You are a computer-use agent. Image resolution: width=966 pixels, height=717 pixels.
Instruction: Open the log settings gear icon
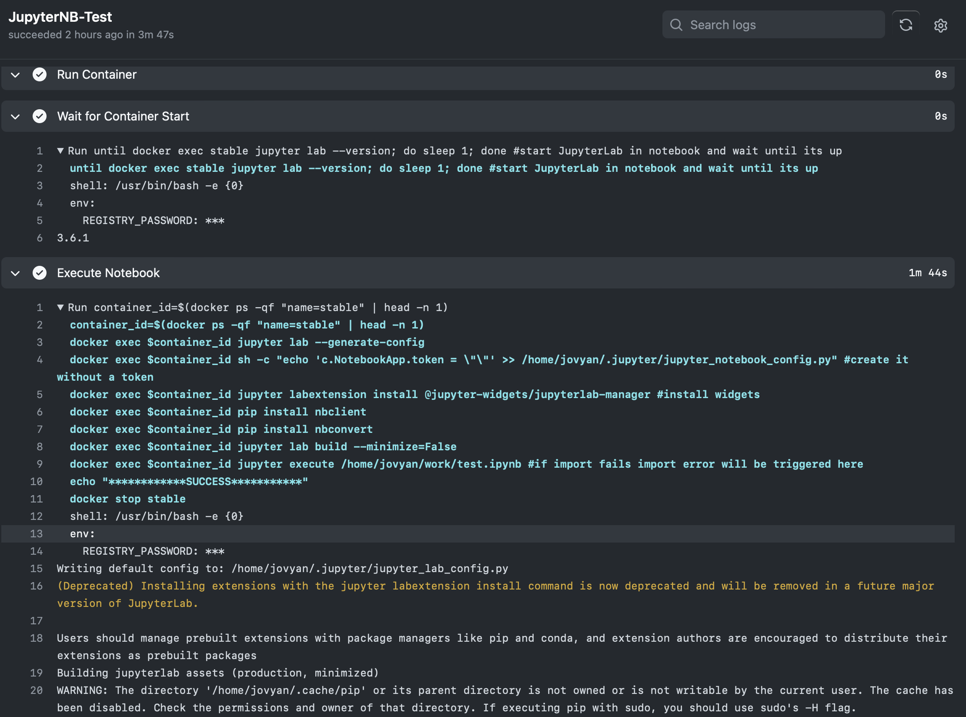tap(940, 26)
